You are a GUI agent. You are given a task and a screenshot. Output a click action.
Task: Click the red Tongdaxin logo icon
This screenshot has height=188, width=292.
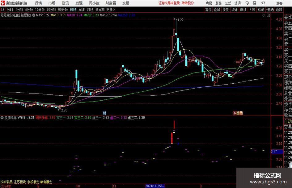[x=3, y=3]
